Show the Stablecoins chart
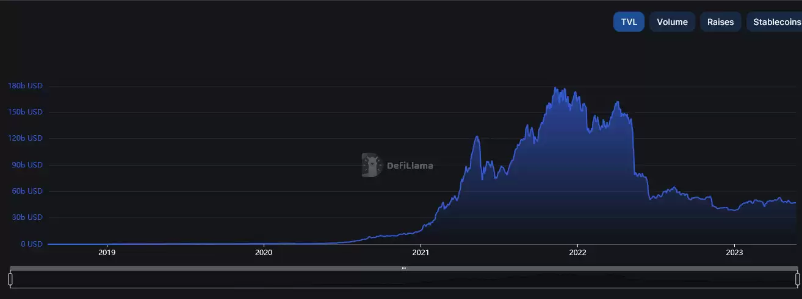 (x=774, y=22)
